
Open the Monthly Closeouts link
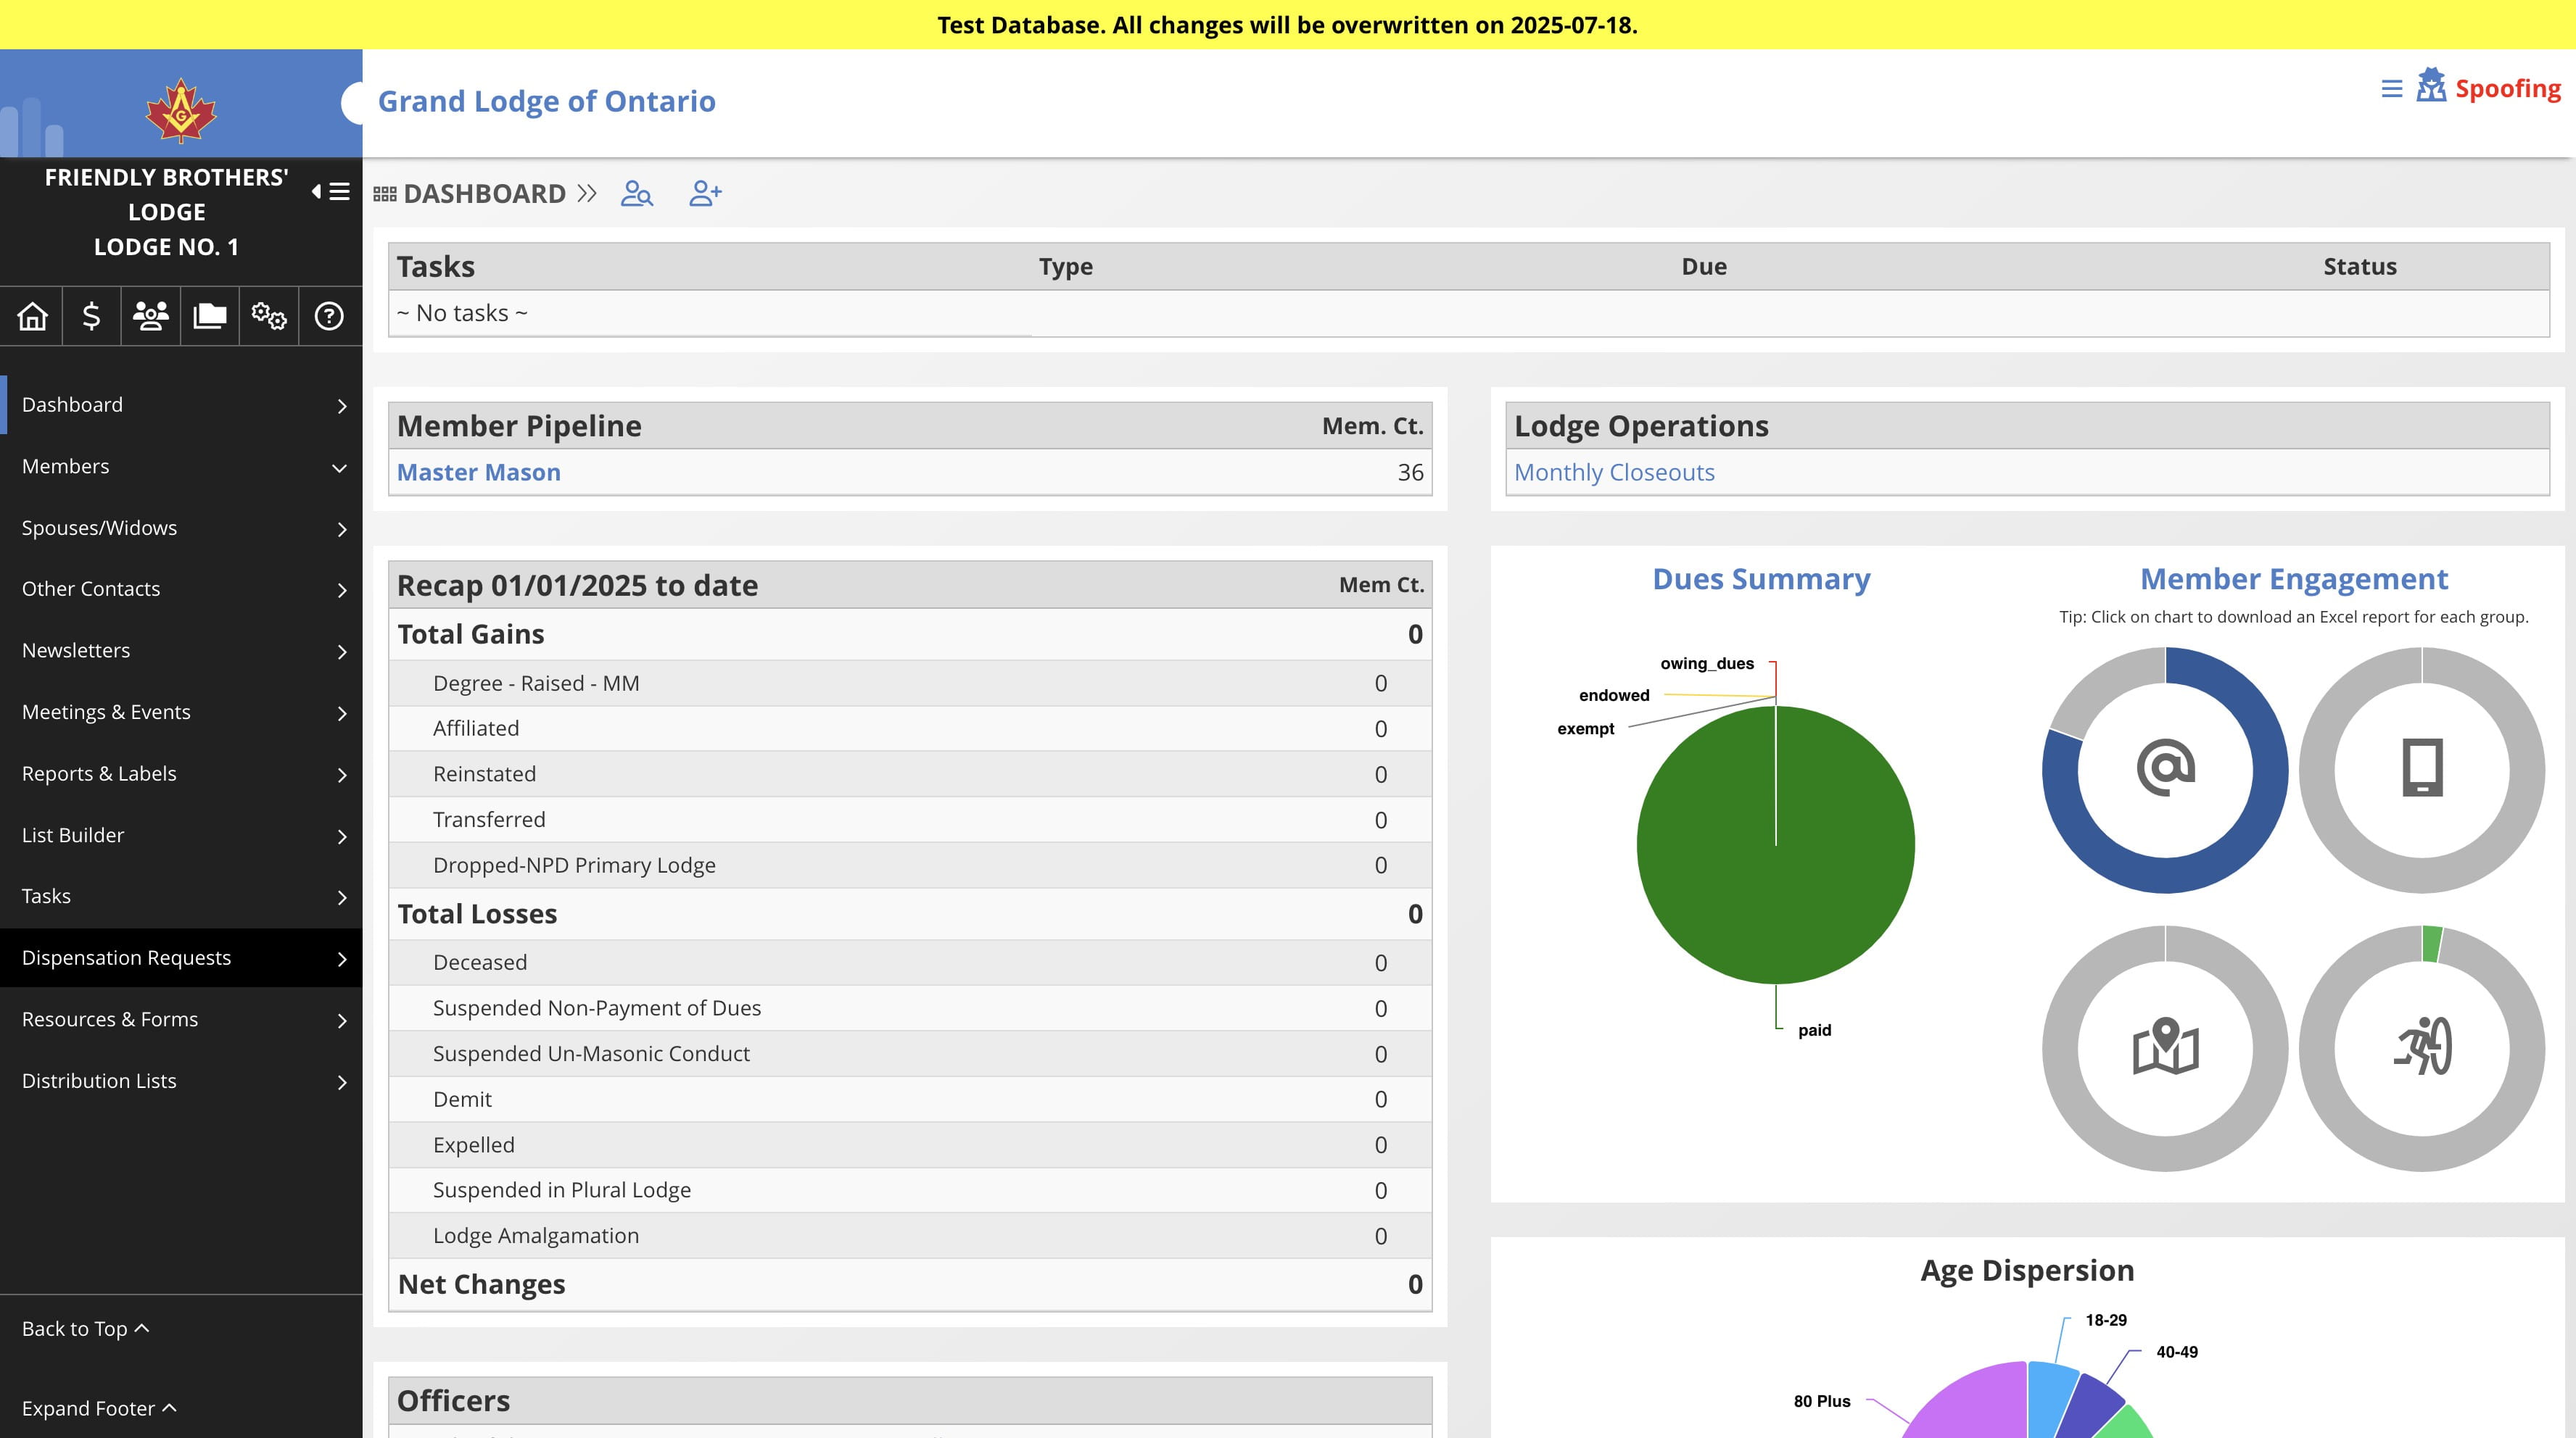click(1614, 473)
